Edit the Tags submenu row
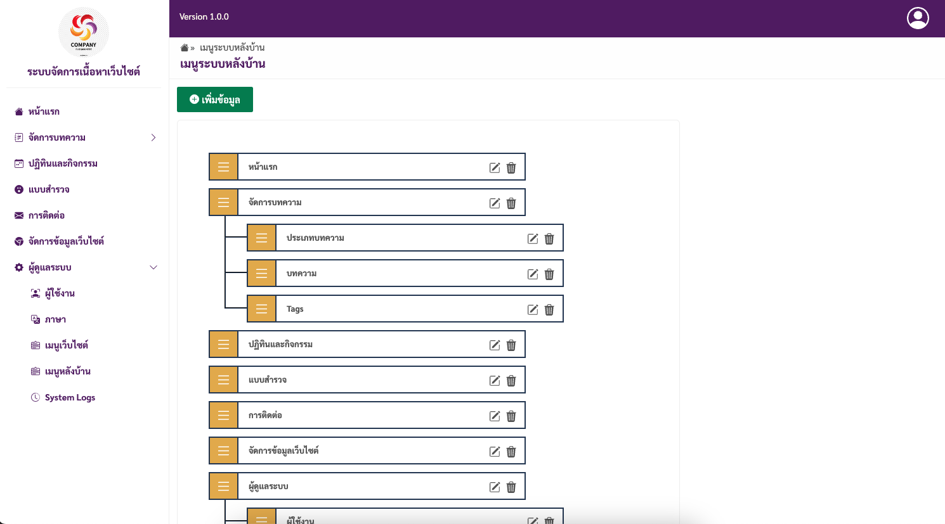Viewport: 945px width, 524px height. pos(533,309)
